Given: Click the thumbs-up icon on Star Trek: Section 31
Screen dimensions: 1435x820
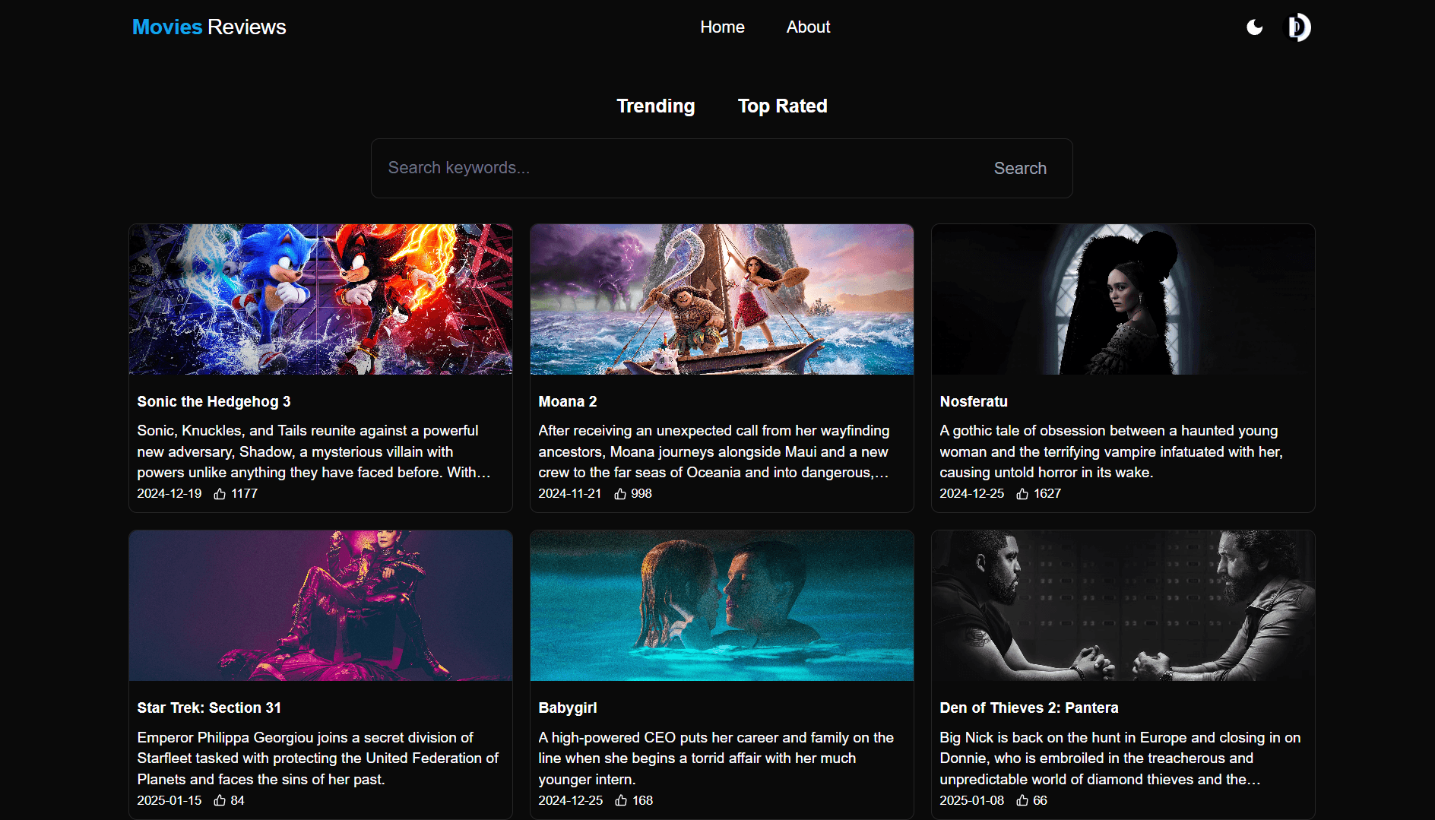Looking at the screenshot, I should pos(220,800).
